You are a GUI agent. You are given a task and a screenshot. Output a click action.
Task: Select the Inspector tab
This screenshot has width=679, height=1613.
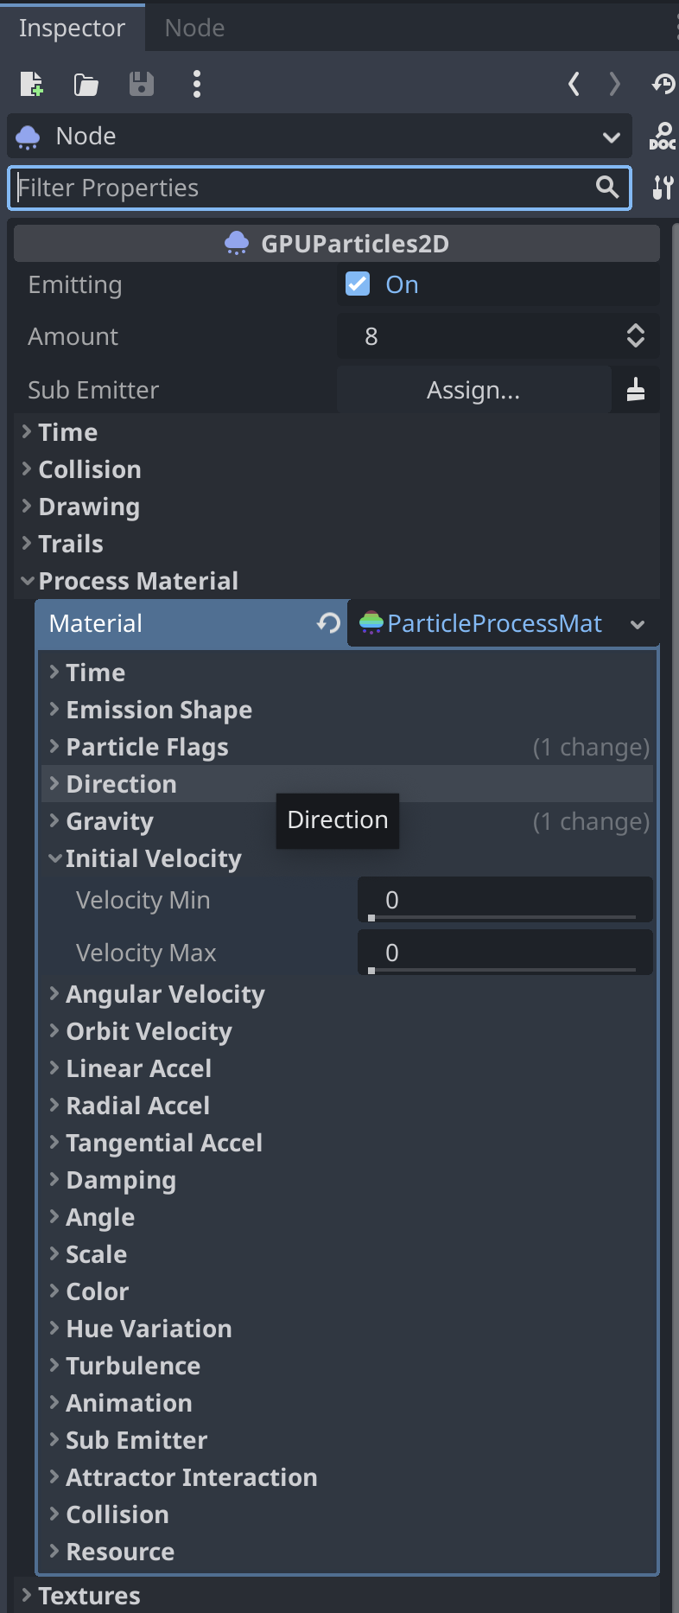point(72,28)
